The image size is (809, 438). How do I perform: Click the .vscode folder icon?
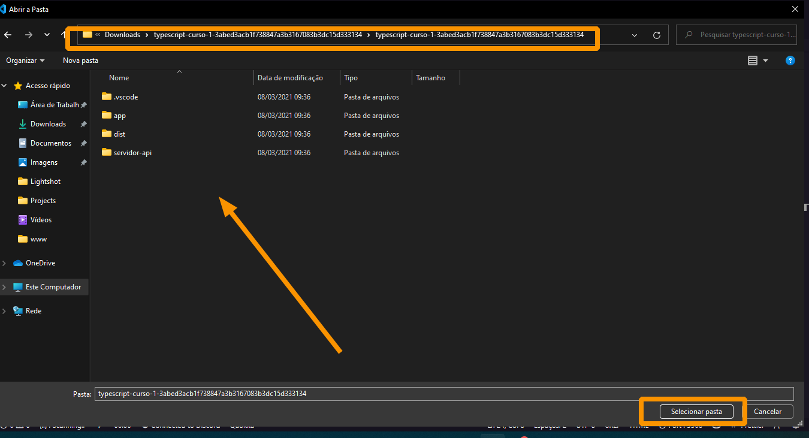[107, 96]
